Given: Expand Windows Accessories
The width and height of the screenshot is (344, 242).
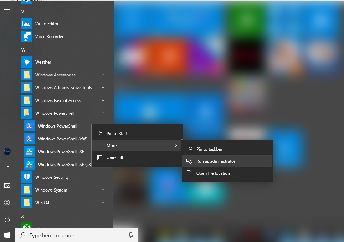Looking at the screenshot, I should click(103, 75).
